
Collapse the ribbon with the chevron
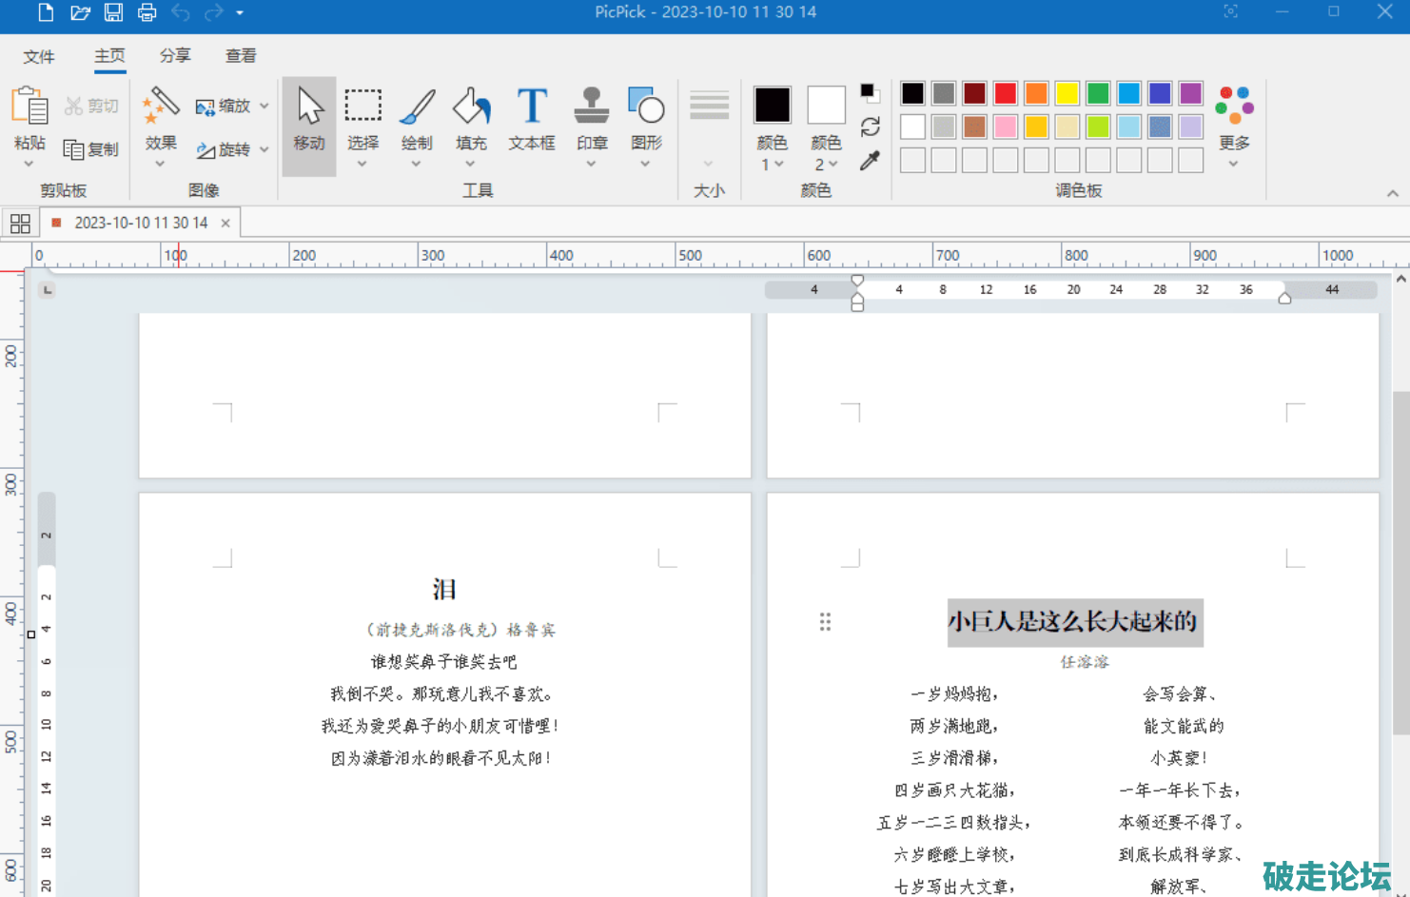pos(1392,193)
